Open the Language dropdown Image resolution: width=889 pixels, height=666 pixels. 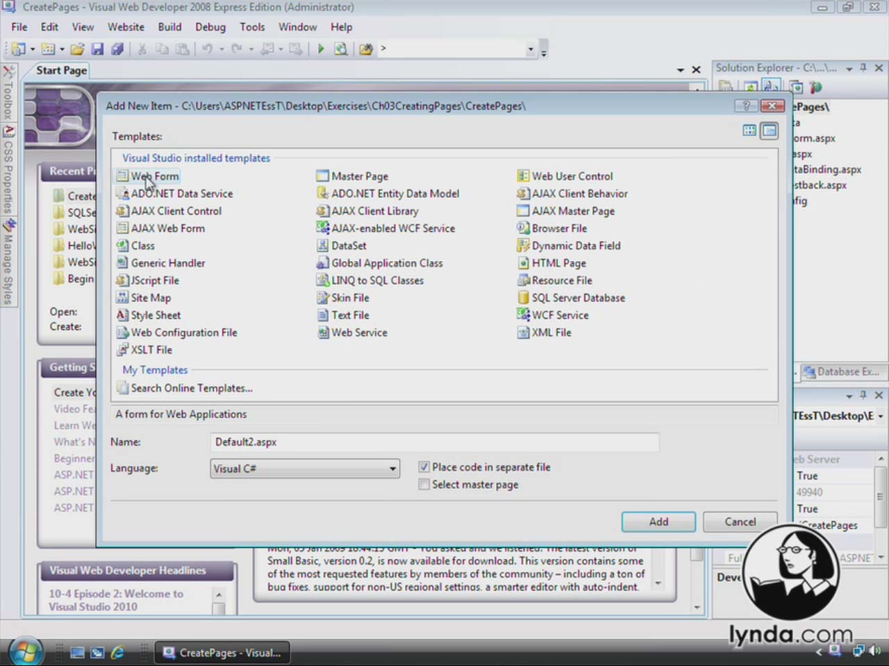[305, 469]
